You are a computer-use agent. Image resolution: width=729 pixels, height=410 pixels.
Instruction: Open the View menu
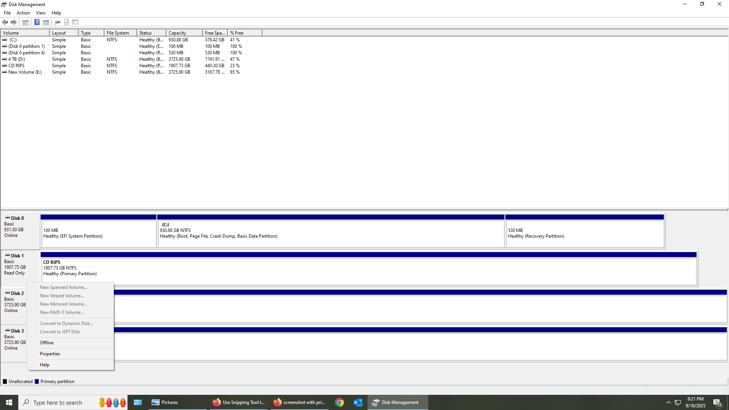point(41,13)
